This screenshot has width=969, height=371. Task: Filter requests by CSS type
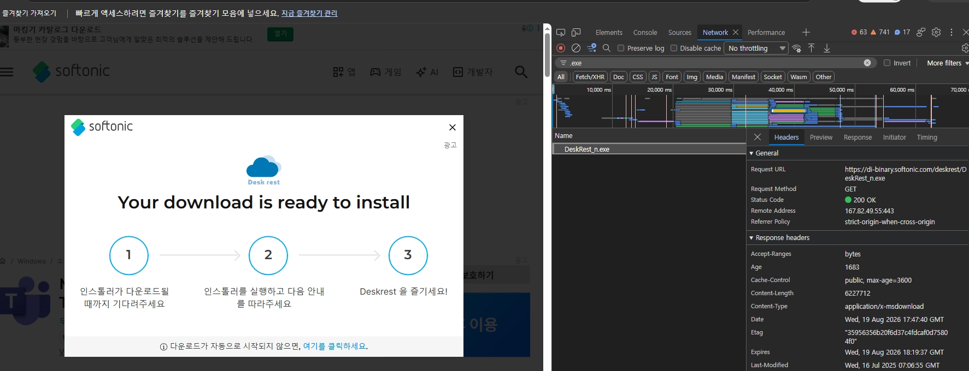click(638, 77)
